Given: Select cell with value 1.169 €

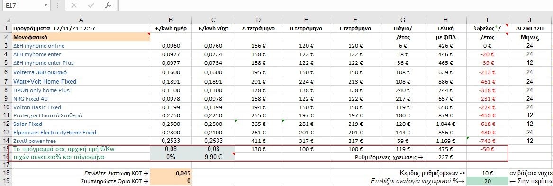Looking at the screenshot, I should point(445,141).
